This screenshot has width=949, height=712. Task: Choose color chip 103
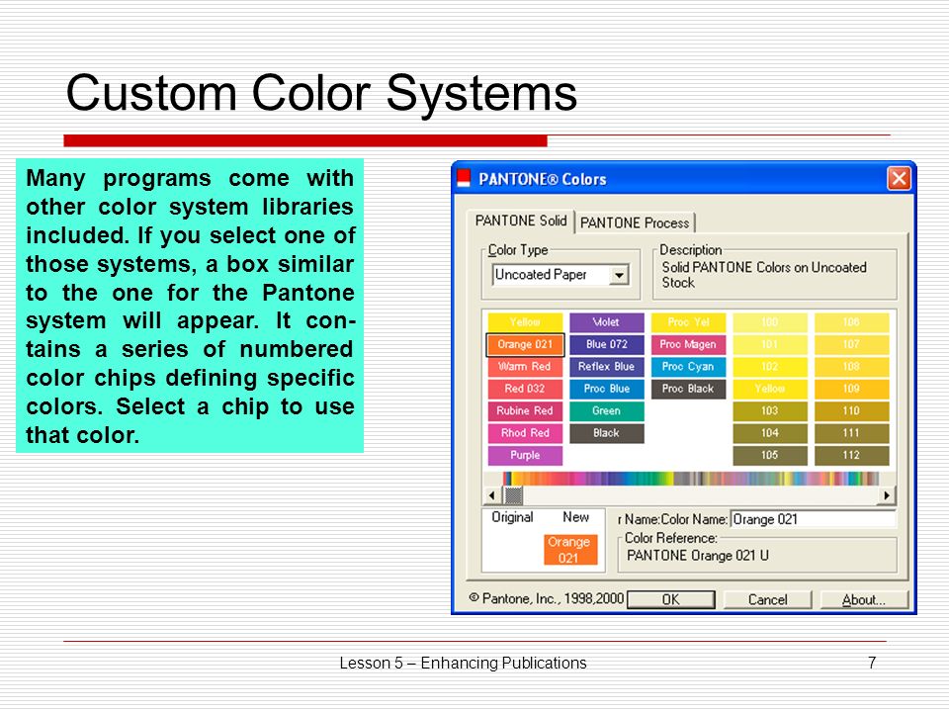[770, 410]
